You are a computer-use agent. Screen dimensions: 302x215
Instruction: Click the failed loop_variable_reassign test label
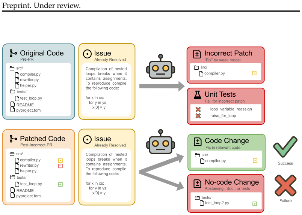231,109
